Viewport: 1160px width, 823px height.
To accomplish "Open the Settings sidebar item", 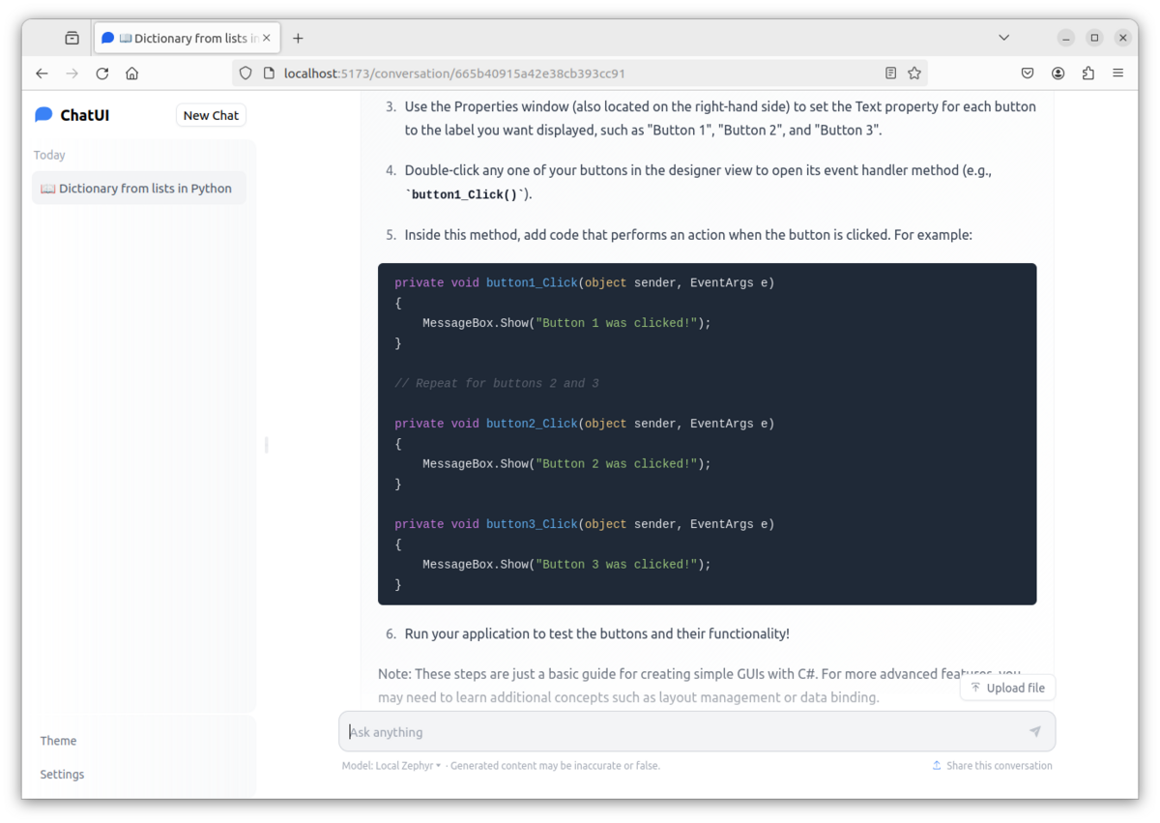I will click(x=62, y=775).
